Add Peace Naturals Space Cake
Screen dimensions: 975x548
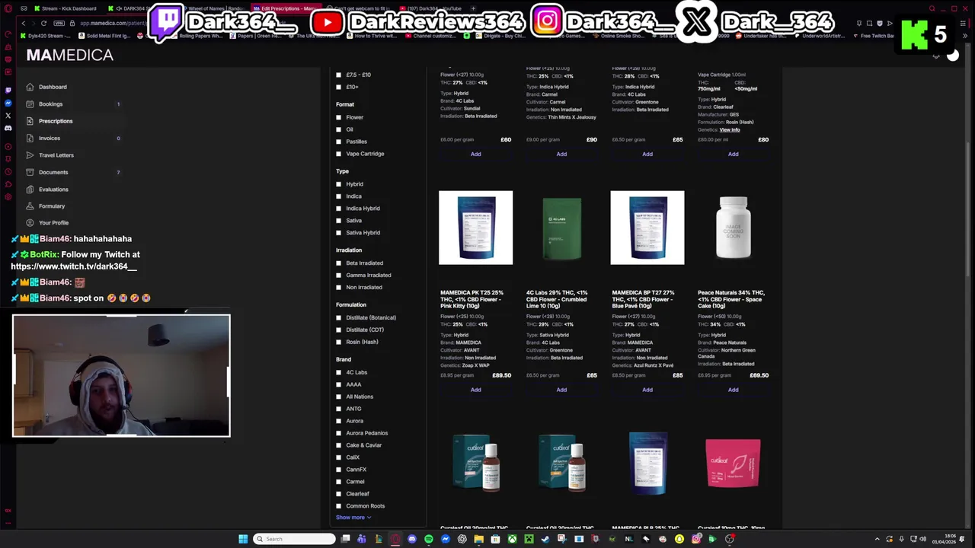pyautogui.click(x=733, y=390)
